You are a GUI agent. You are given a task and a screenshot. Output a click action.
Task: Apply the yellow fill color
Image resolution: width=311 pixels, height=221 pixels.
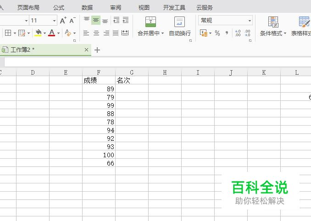click(38, 33)
